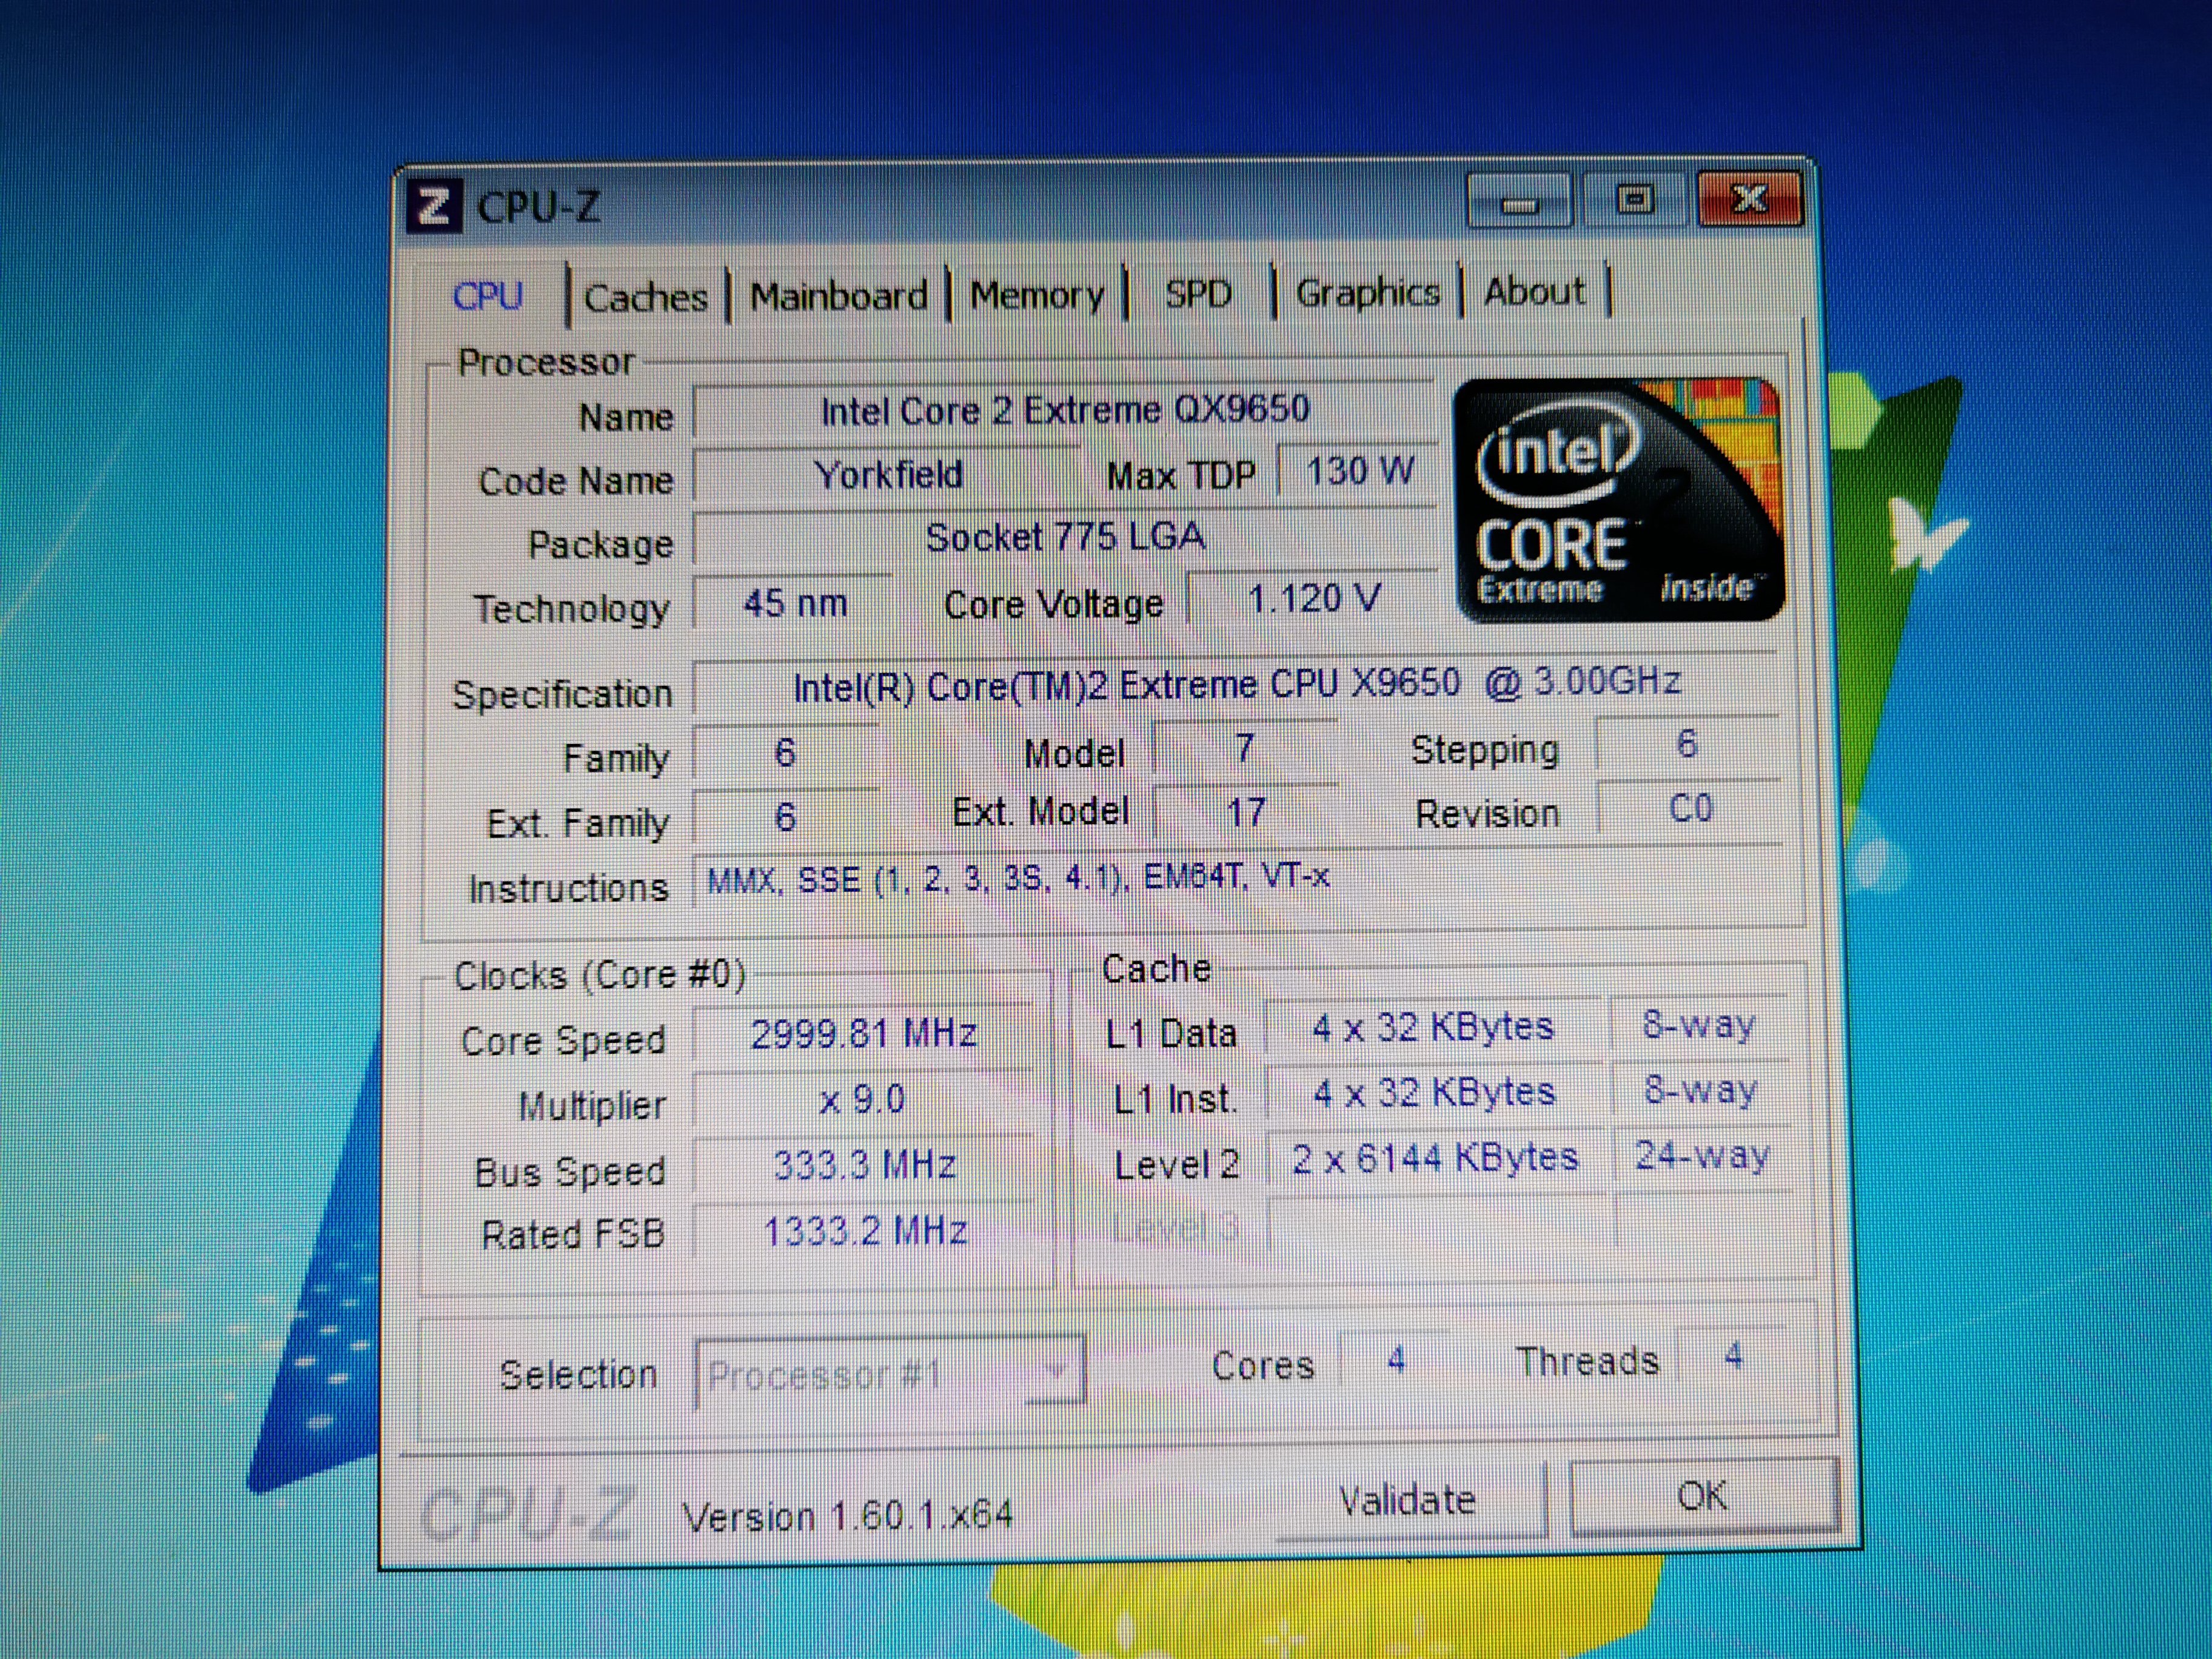2212x1659 pixels.
Task: Open the Mainboard tab
Action: click(x=838, y=296)
